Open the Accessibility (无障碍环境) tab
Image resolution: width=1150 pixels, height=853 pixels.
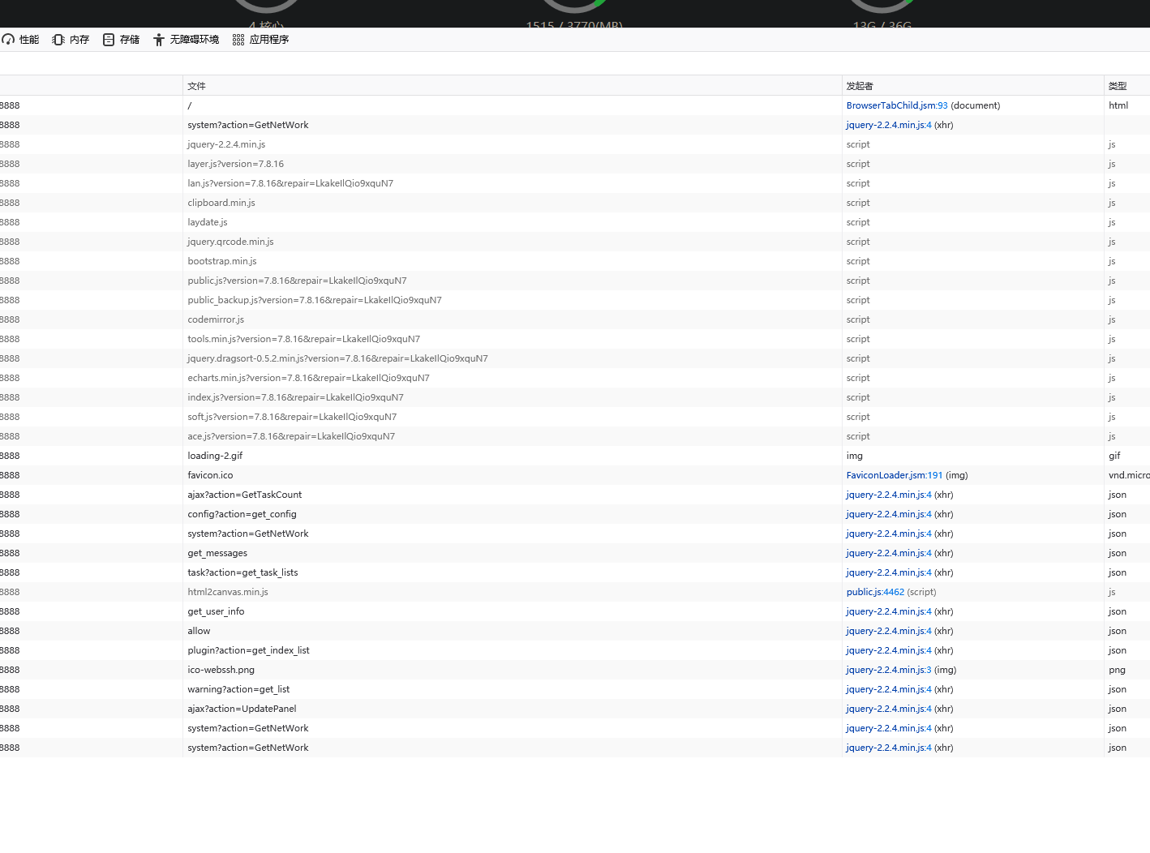pos(186,40)
